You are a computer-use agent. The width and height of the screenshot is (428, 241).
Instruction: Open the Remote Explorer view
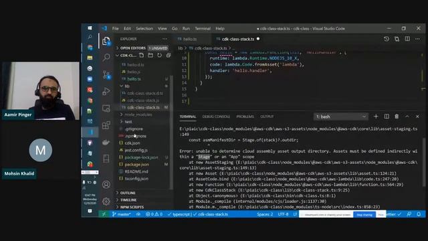(106, 108)
